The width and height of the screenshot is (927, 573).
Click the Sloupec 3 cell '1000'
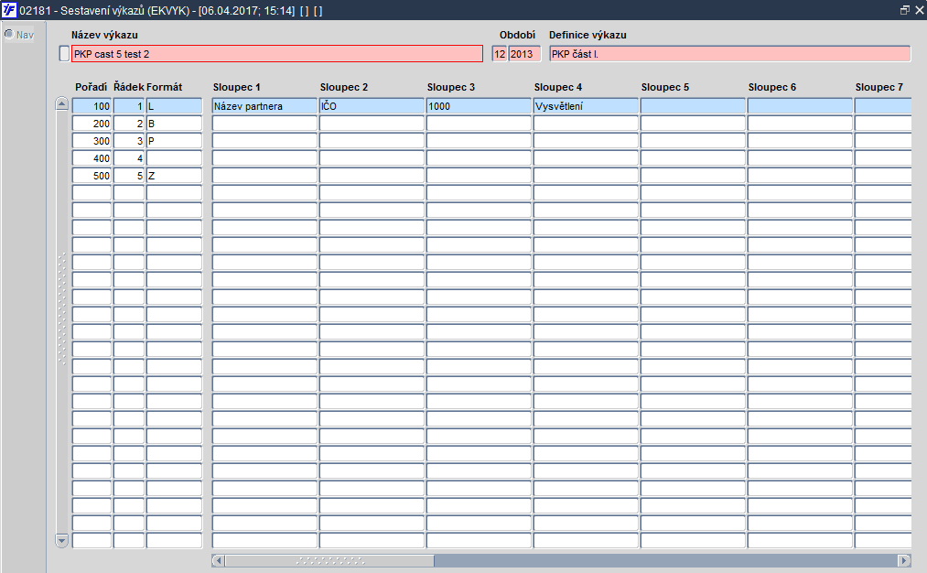479,106
